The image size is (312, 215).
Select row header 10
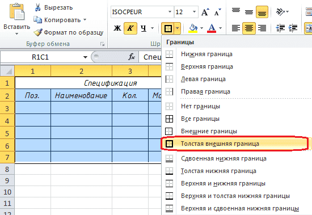point(7,192)
